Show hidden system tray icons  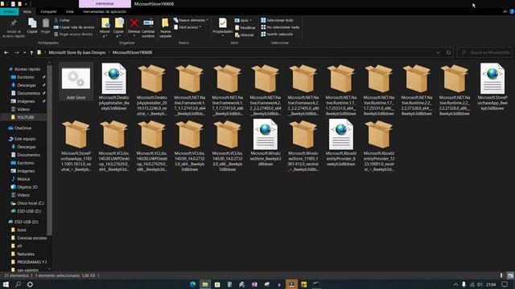(455, 284)
